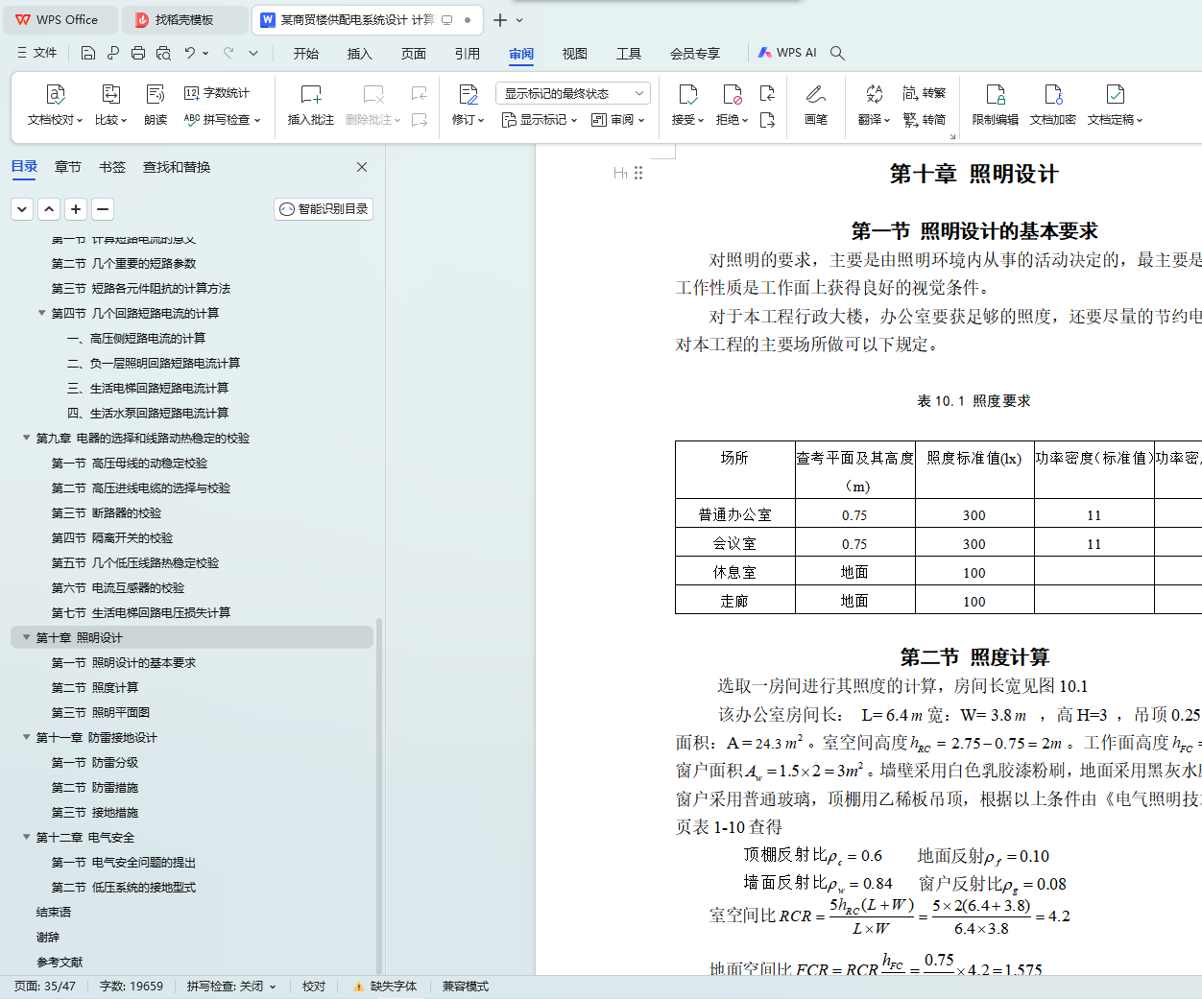This screenshot has width=1202, height=999.
Task: Click 页面: 35/47 in status bar
Action: coord(45,987)
